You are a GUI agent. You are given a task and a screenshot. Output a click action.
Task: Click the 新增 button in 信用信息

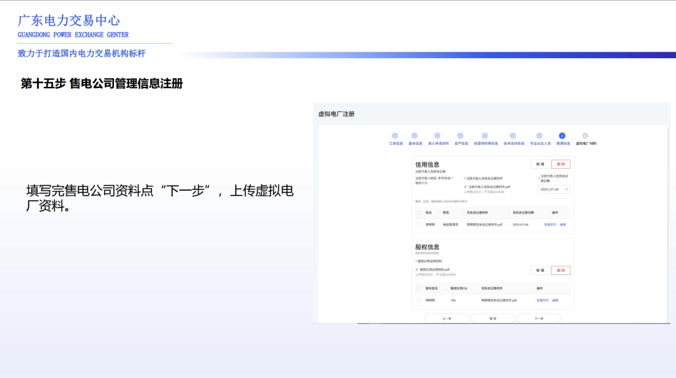[x=540, y=164]
